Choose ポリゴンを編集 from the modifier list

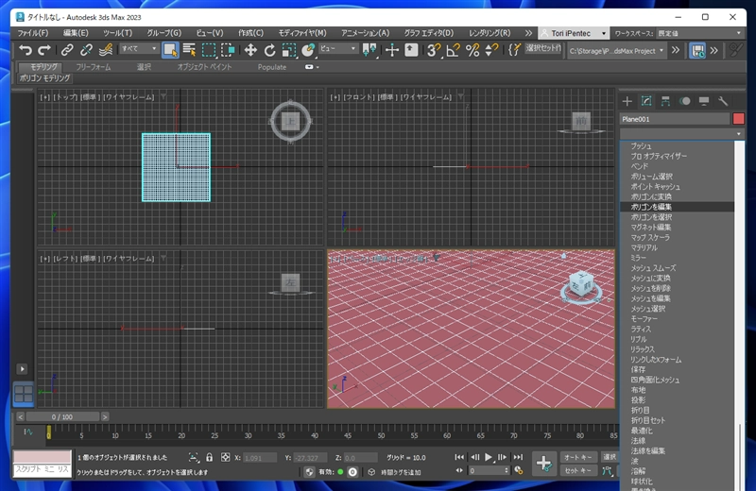coord(677,207)
